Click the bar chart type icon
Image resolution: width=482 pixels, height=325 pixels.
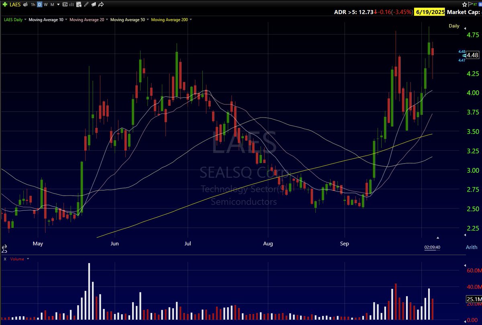click(x=71, y=4)
